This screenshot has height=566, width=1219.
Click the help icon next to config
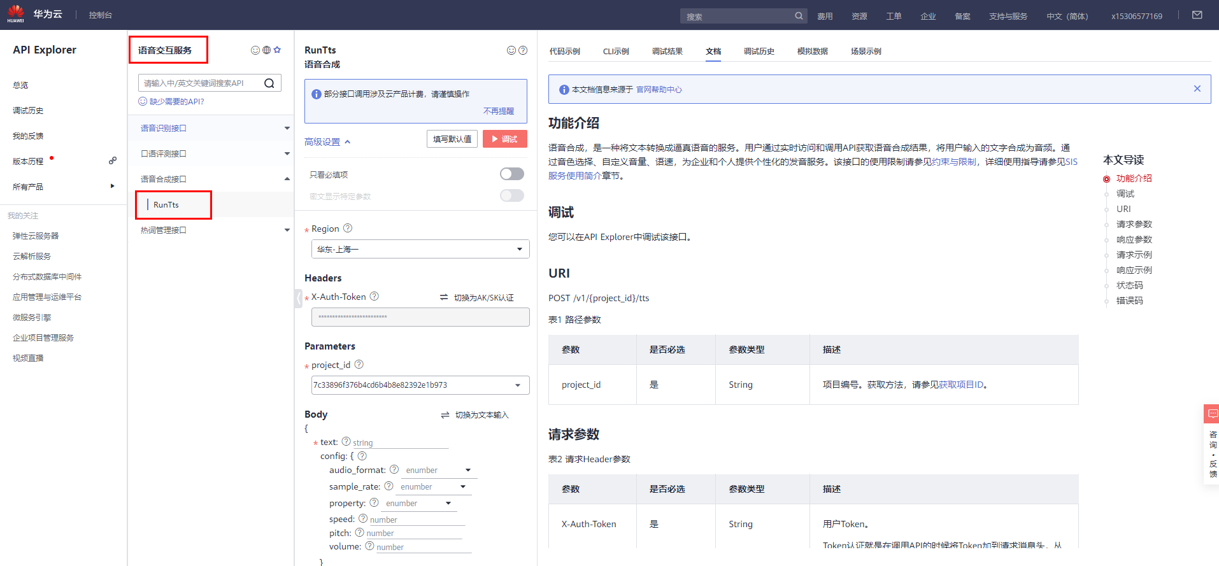pos(362,456)
